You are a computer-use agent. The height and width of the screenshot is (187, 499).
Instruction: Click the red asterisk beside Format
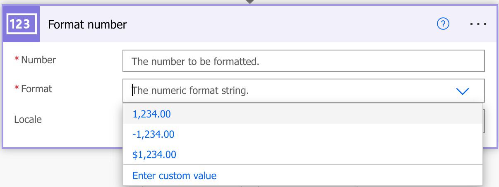click(17, 89)
